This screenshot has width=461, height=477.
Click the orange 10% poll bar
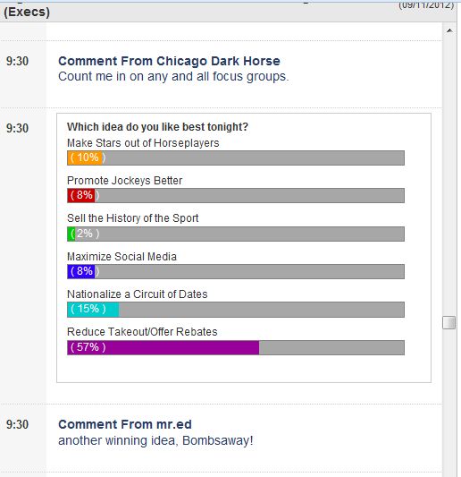85,158
